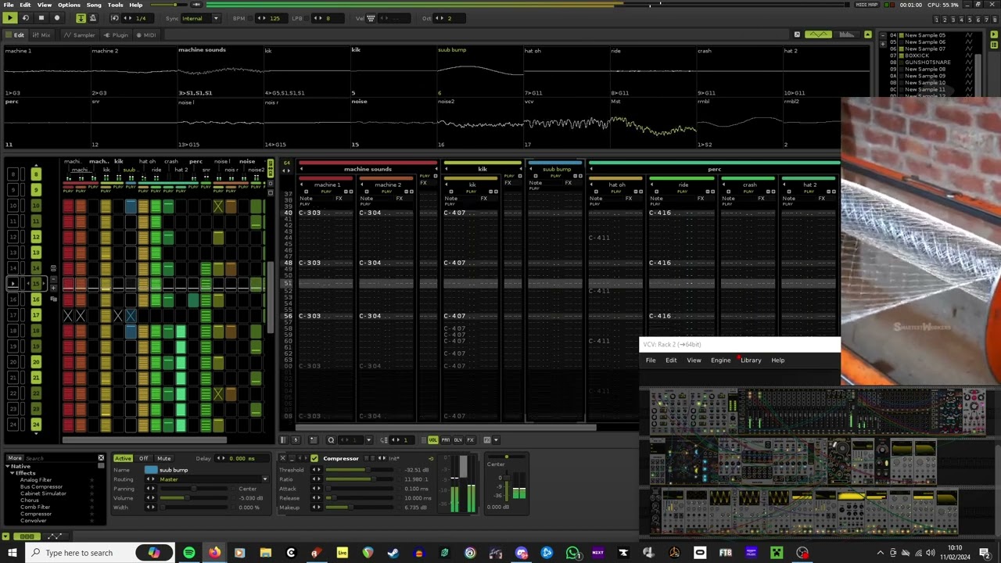Toggle the metronome icon
1001x563 pixels.
pos(92,18)
